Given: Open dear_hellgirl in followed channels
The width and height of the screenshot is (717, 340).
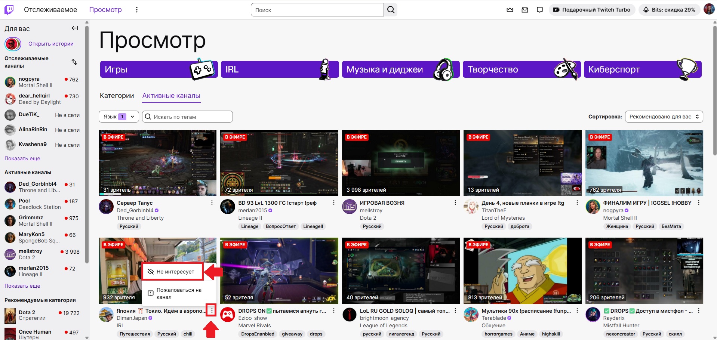Looking at the screenshot, I should pyautogui.click(x=42, y=99).
